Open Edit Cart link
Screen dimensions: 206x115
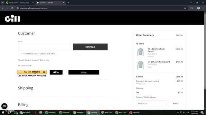click(x=179, y=35)
